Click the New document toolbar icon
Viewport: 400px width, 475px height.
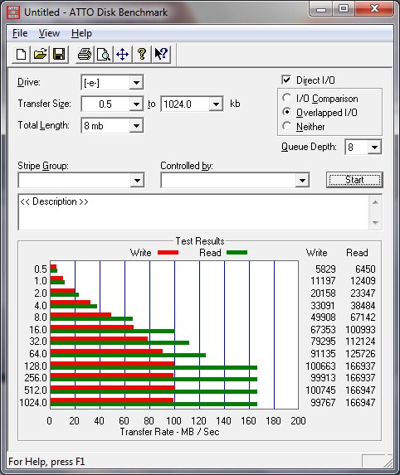tap(21, 55)
